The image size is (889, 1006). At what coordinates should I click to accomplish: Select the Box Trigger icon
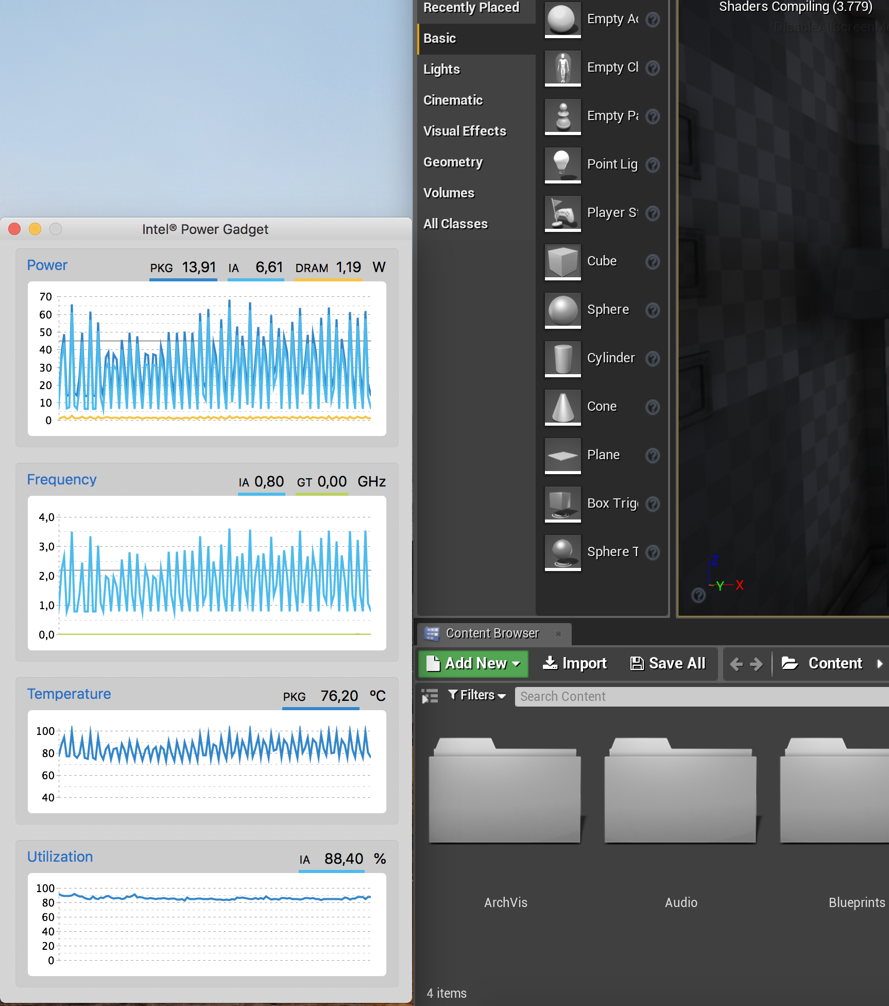tap(562, 504)
